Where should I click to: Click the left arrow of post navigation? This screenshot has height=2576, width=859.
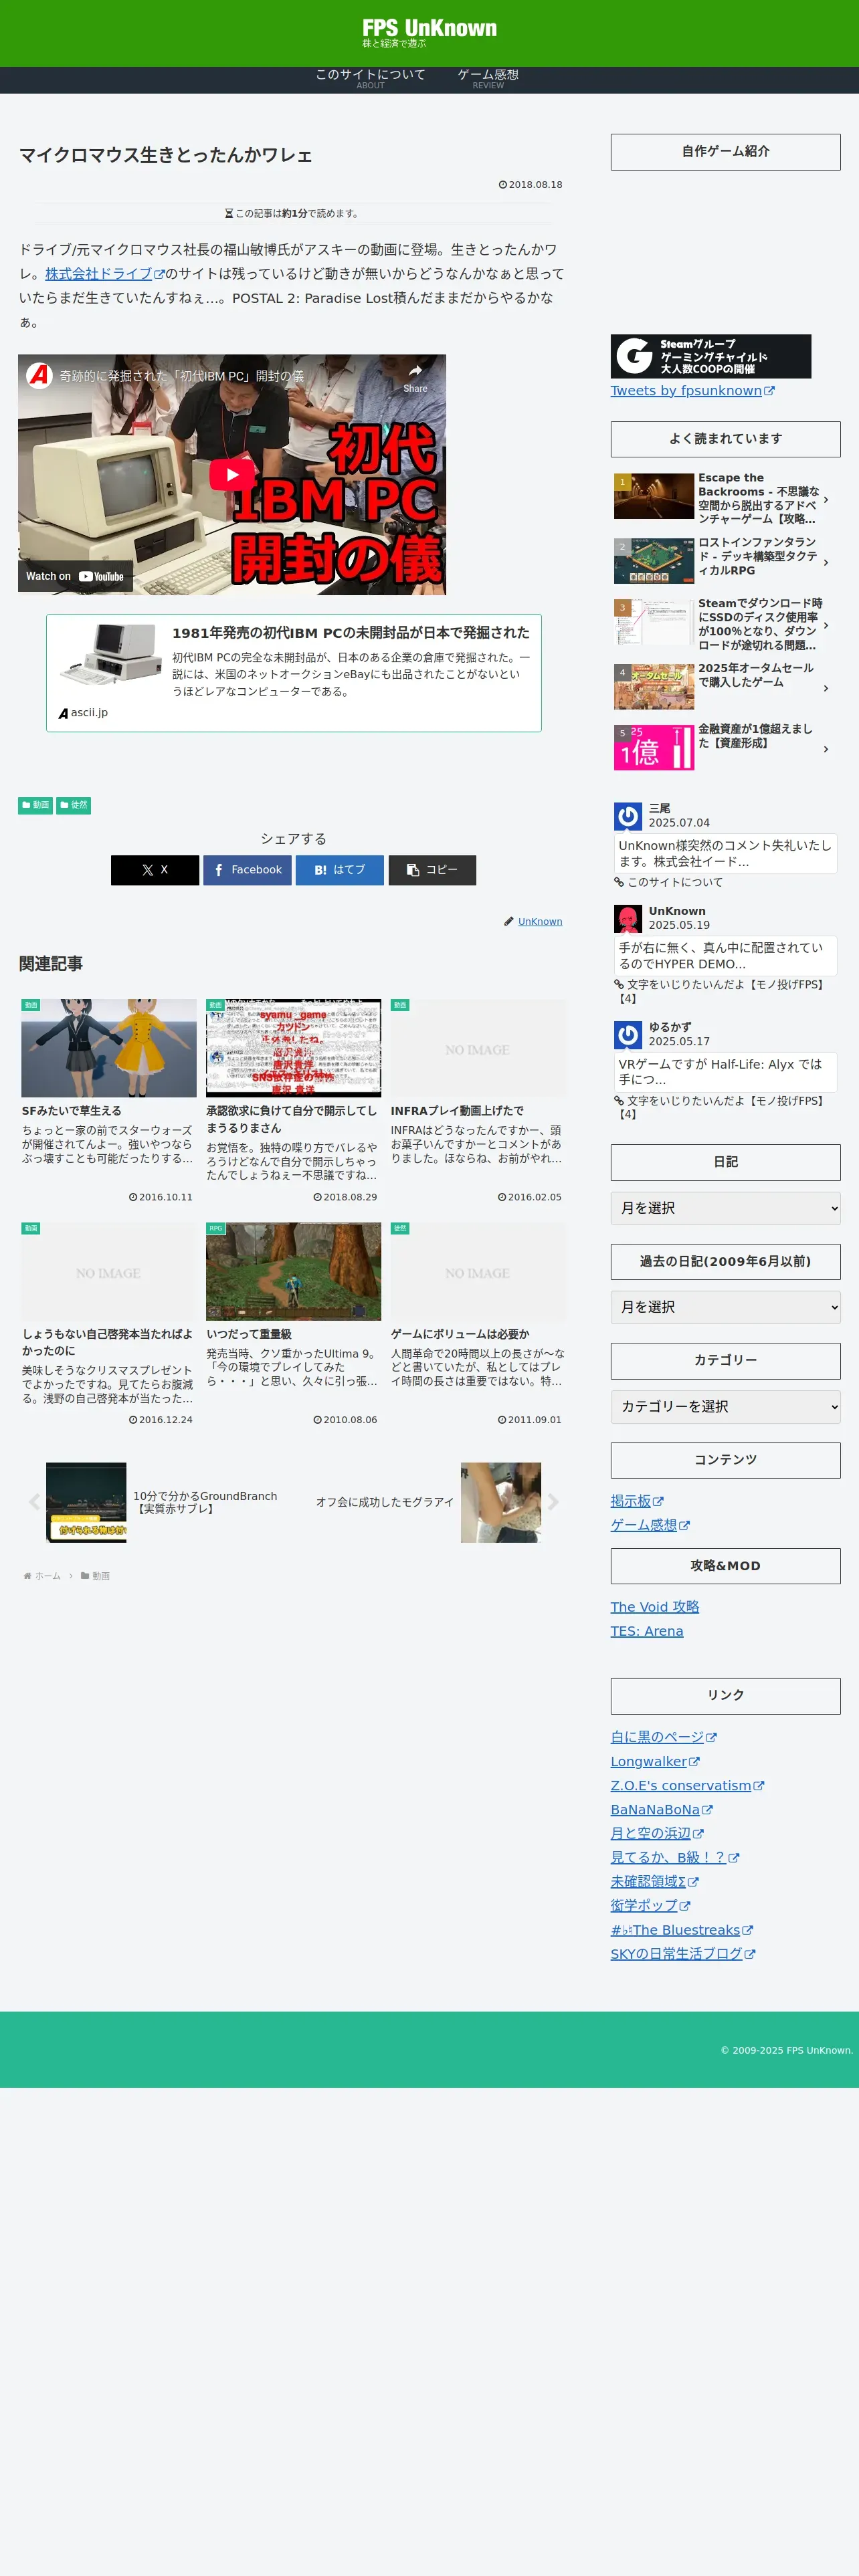34,1502
